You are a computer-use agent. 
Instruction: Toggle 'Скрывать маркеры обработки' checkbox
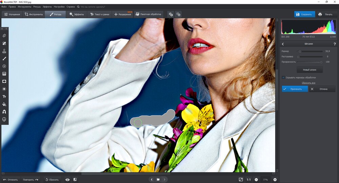click(283, 77)
